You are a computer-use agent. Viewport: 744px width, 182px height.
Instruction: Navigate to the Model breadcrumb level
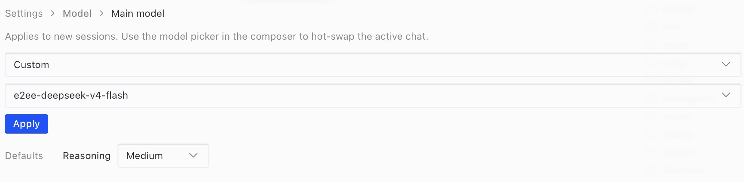[x=77, y=13]
